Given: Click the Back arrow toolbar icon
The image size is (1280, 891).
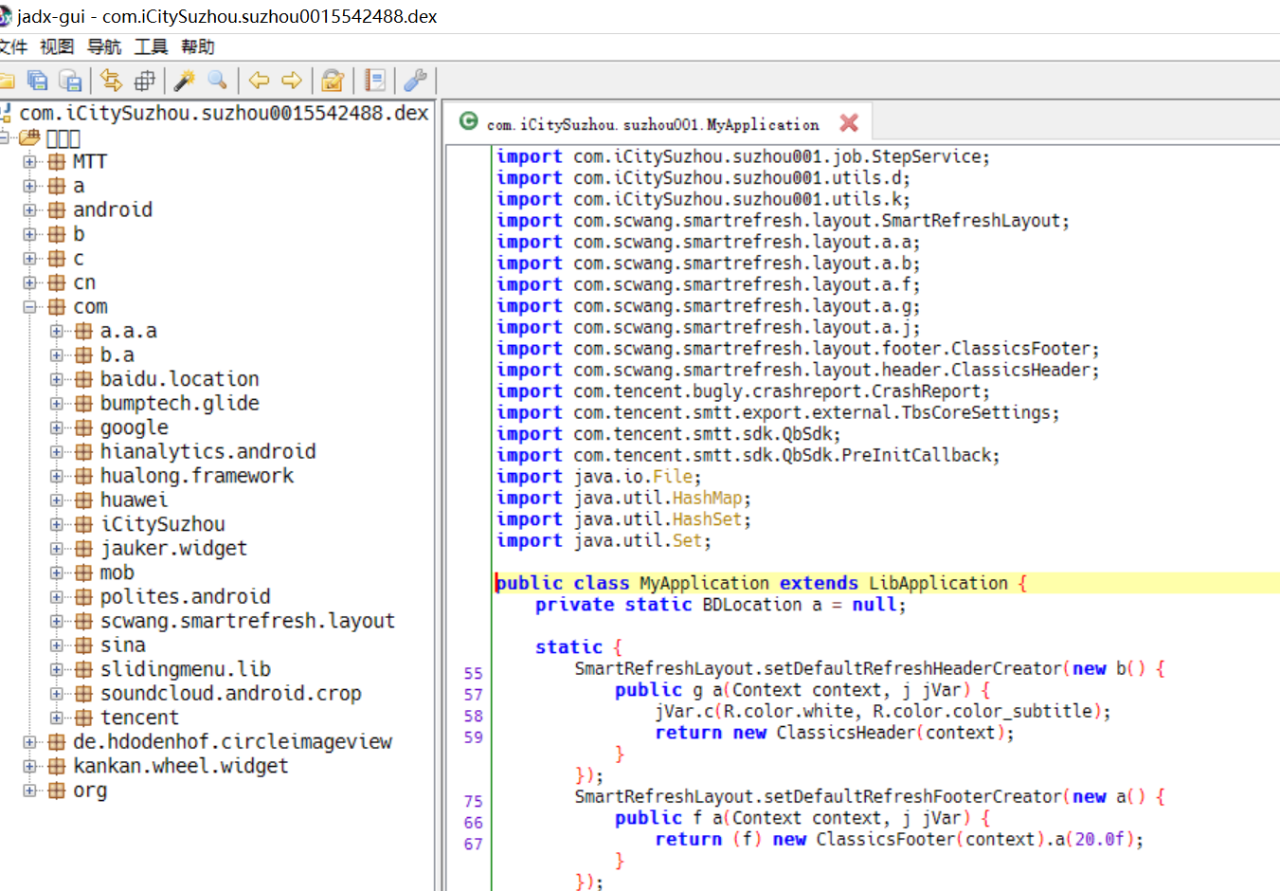Looking at the screenshot, I should [x=259, y=81].
